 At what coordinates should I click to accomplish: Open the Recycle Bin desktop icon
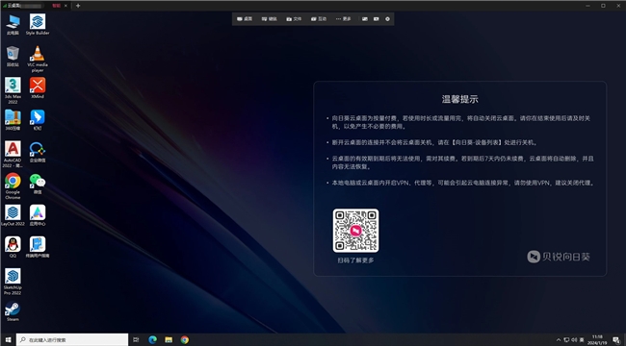[13, 56]
